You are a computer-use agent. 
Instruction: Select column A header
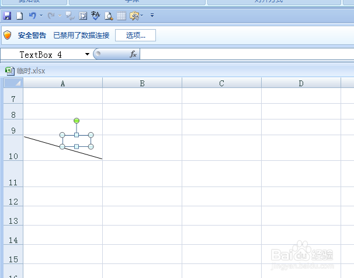tap(63, 83)
